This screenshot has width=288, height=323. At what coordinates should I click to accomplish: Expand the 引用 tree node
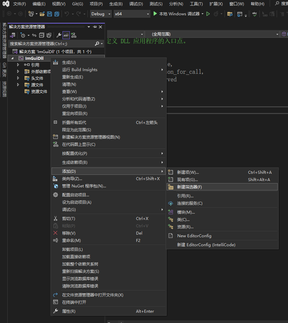[18, 65]
